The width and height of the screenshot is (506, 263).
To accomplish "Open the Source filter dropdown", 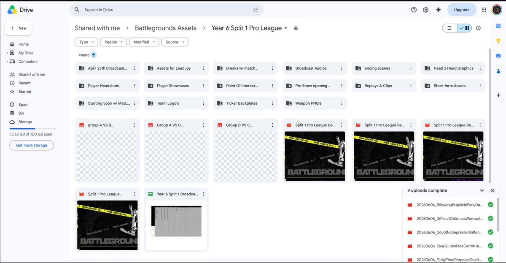I will 175,42.
